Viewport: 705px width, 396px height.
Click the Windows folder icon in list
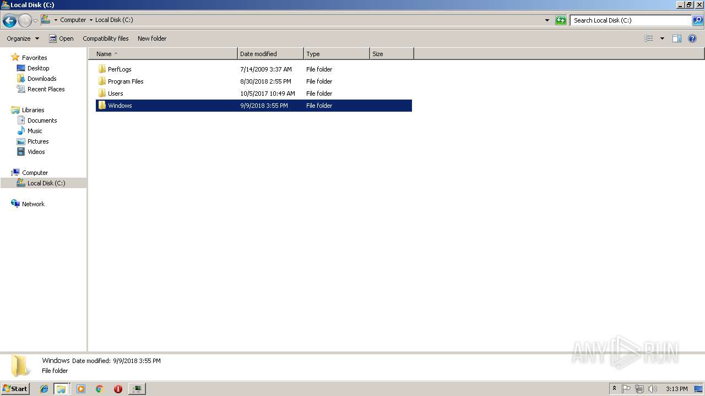[102, 106]
